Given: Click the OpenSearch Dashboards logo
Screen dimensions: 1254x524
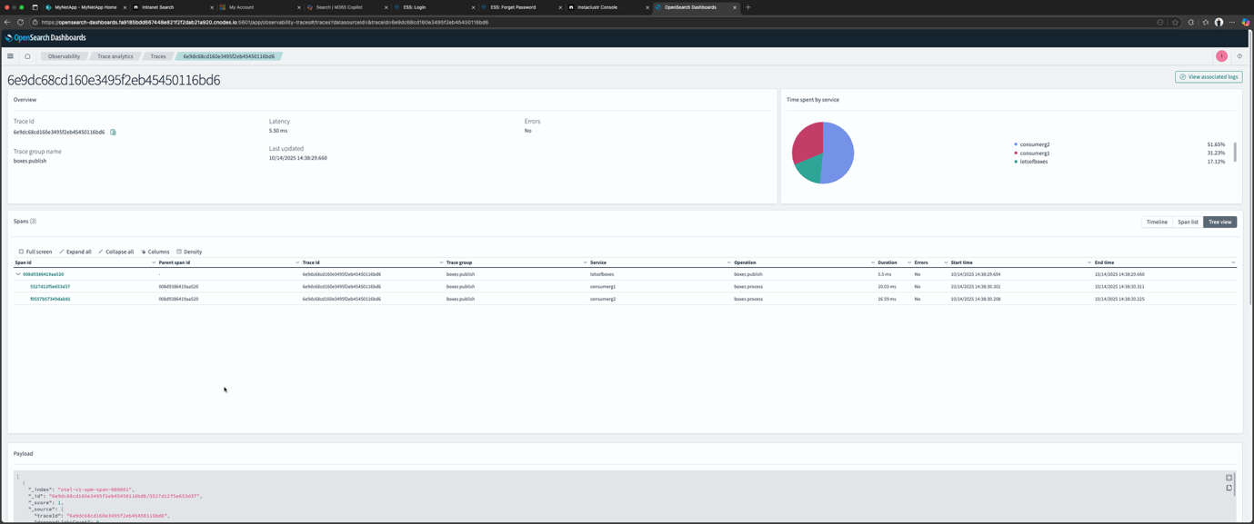Looking at the screenshot, I should [x=45, y=37].
